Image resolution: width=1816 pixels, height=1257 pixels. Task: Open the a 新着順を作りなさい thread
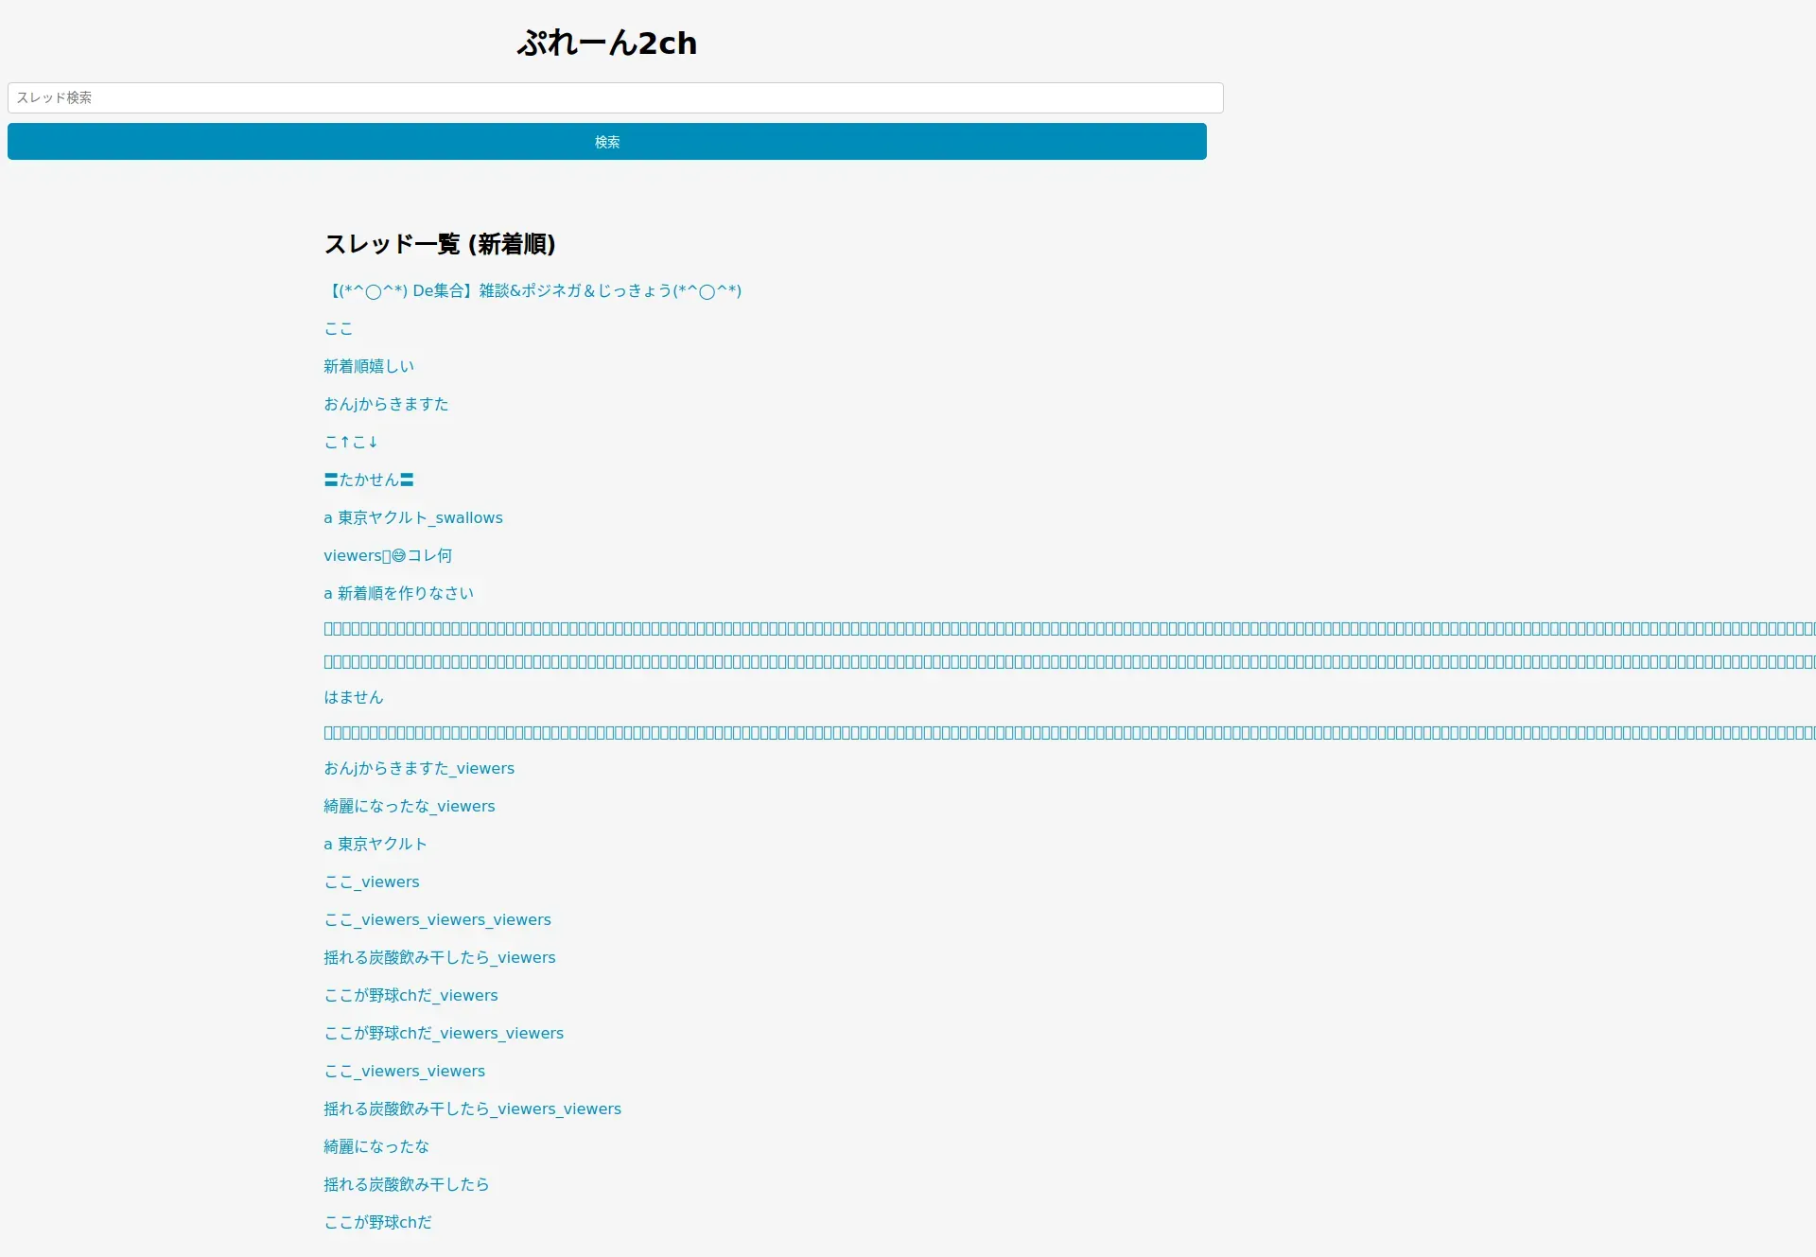tap(398, 593)
